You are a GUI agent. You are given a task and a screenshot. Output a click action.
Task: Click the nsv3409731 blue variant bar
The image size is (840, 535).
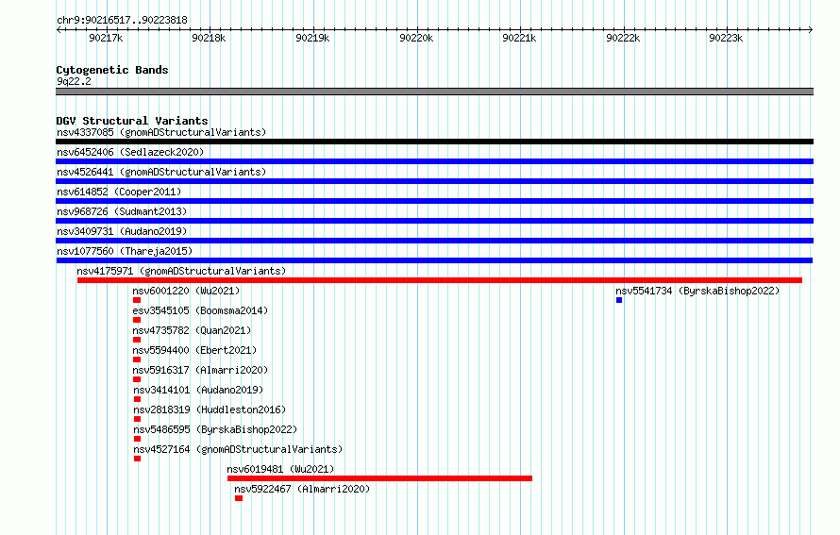click(434, 241)
